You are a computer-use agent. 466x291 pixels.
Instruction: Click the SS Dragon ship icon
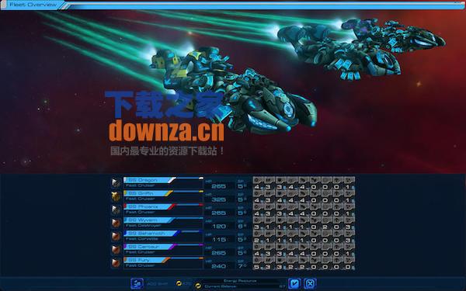pos(116,183)
